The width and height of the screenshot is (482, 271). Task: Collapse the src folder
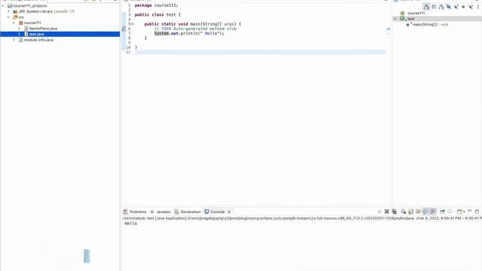(x=8, y=17)
